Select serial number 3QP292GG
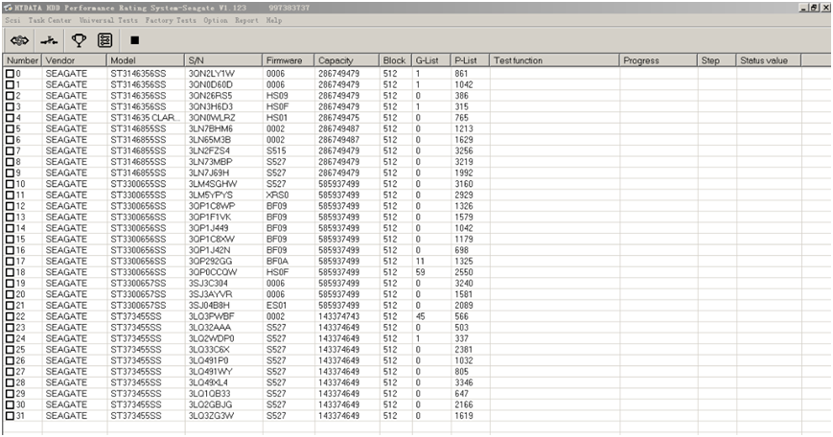833x437 pixels. [210, 262]
